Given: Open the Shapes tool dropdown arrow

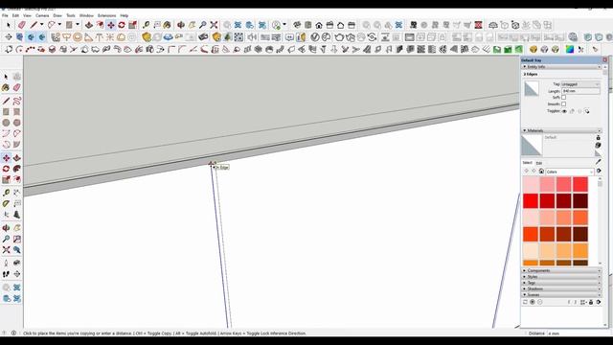Looking at the screenshot, I should click(78, 25).
